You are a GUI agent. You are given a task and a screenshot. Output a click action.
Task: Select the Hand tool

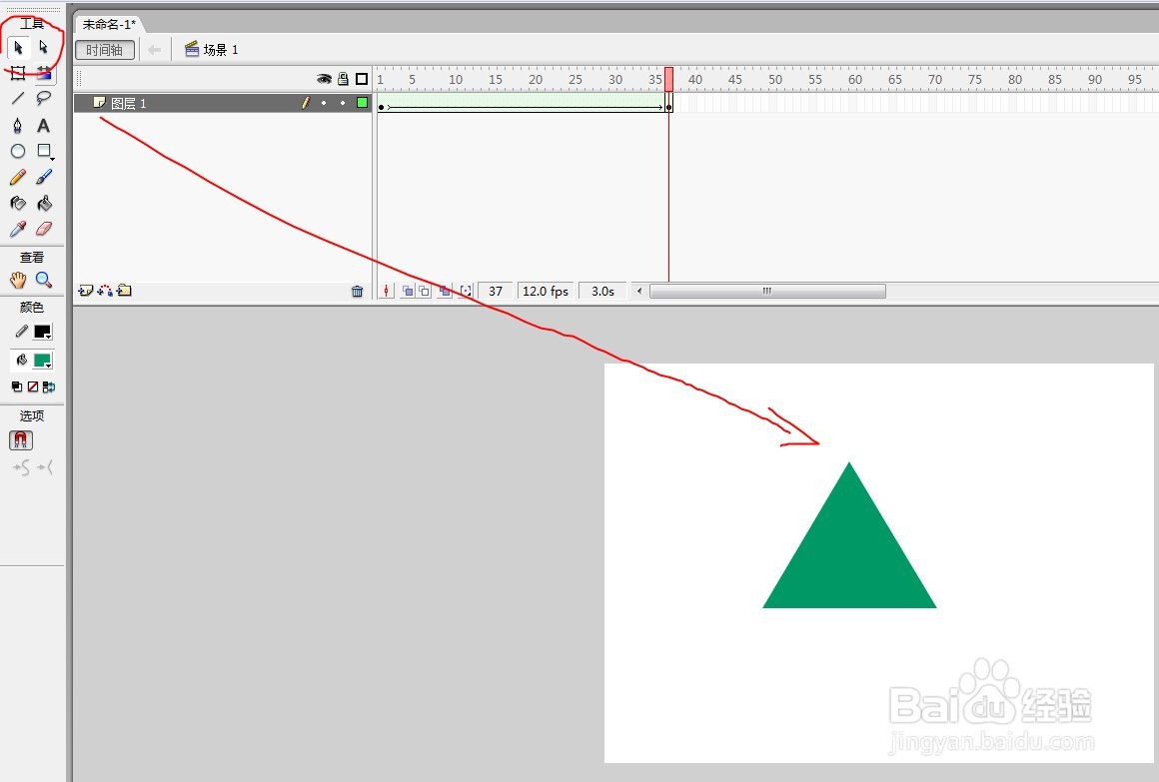[x=18, y=280]
